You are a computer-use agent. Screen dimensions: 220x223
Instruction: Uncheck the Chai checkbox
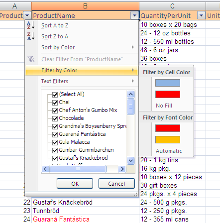click(55, 103)
